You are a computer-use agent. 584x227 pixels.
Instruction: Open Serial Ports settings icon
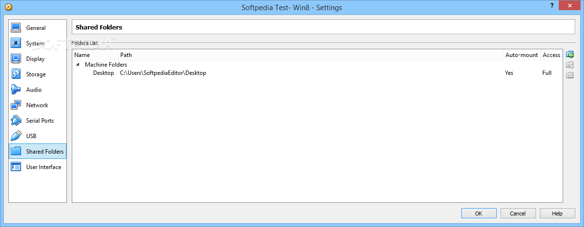[16, 121]
